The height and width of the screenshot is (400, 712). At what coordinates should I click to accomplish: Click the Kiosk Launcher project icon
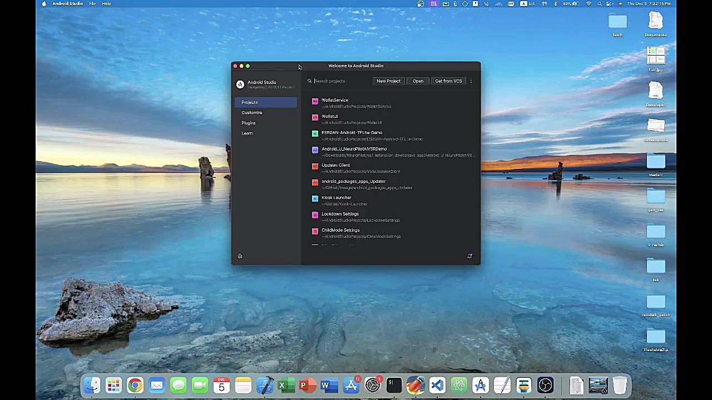tap(315, 198)
